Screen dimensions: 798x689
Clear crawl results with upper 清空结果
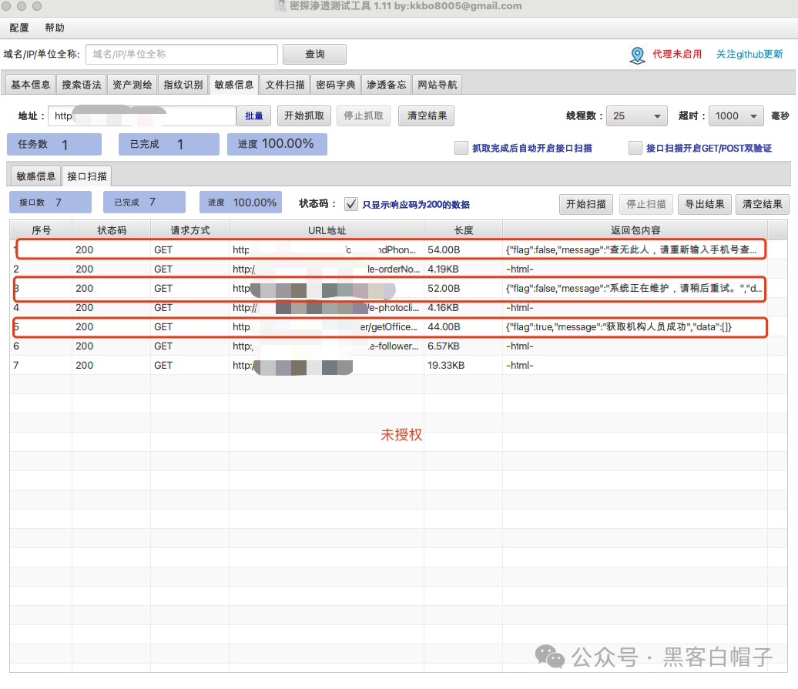(x=427, y=116)
